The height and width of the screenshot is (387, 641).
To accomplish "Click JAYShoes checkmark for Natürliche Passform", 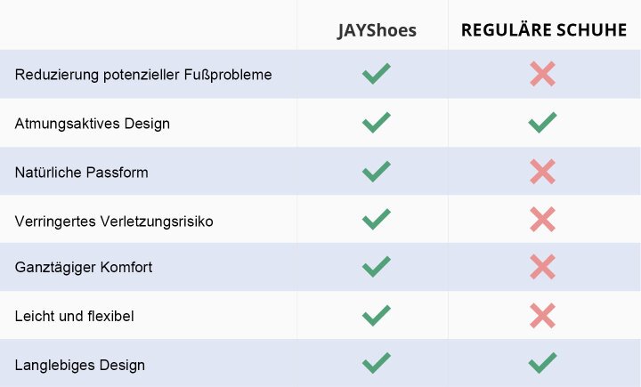I will (x=377, y=171).
